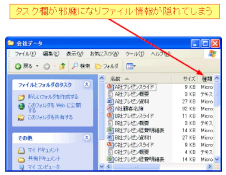The height and width of the screenshot is (175, 226).
Task: Click the globe icon for Web publishing
Action: pos(21,107)
